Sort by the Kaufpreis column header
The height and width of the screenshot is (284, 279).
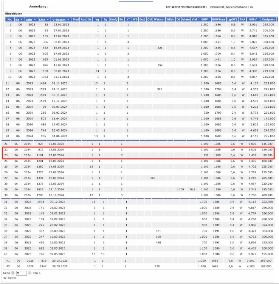pyautogui.click(x=268, y=19)
